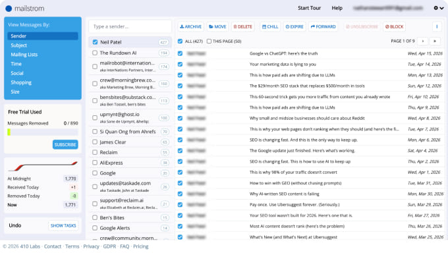Open 'Pay once. Use Ubersuggest forever' message
This screenshot has height=253, width=448.
click(294, 205)
